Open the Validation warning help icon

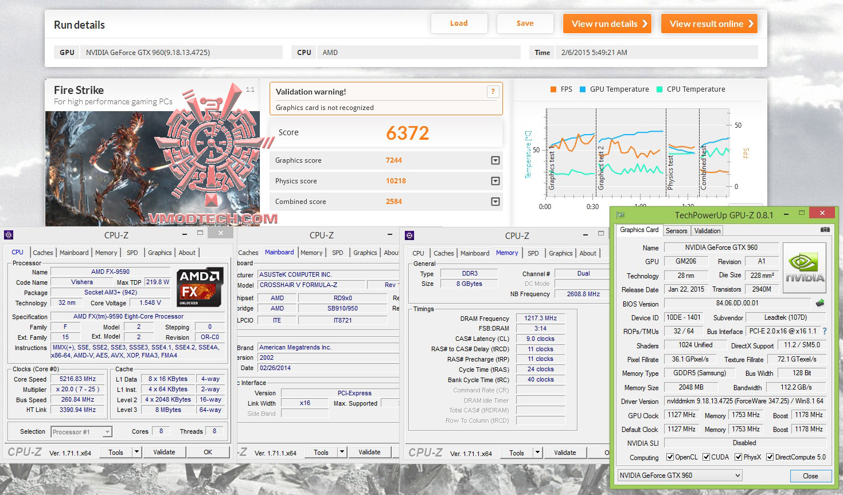(x=493, y=92)
